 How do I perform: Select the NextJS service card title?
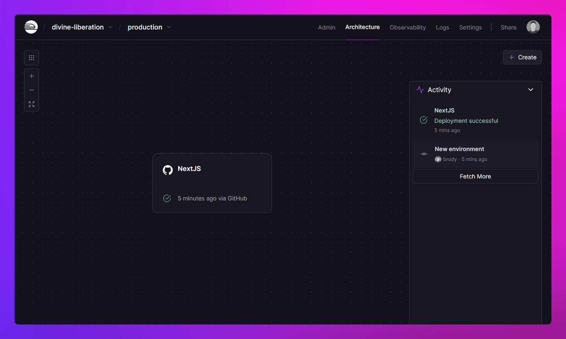click(x=189, y=168)
